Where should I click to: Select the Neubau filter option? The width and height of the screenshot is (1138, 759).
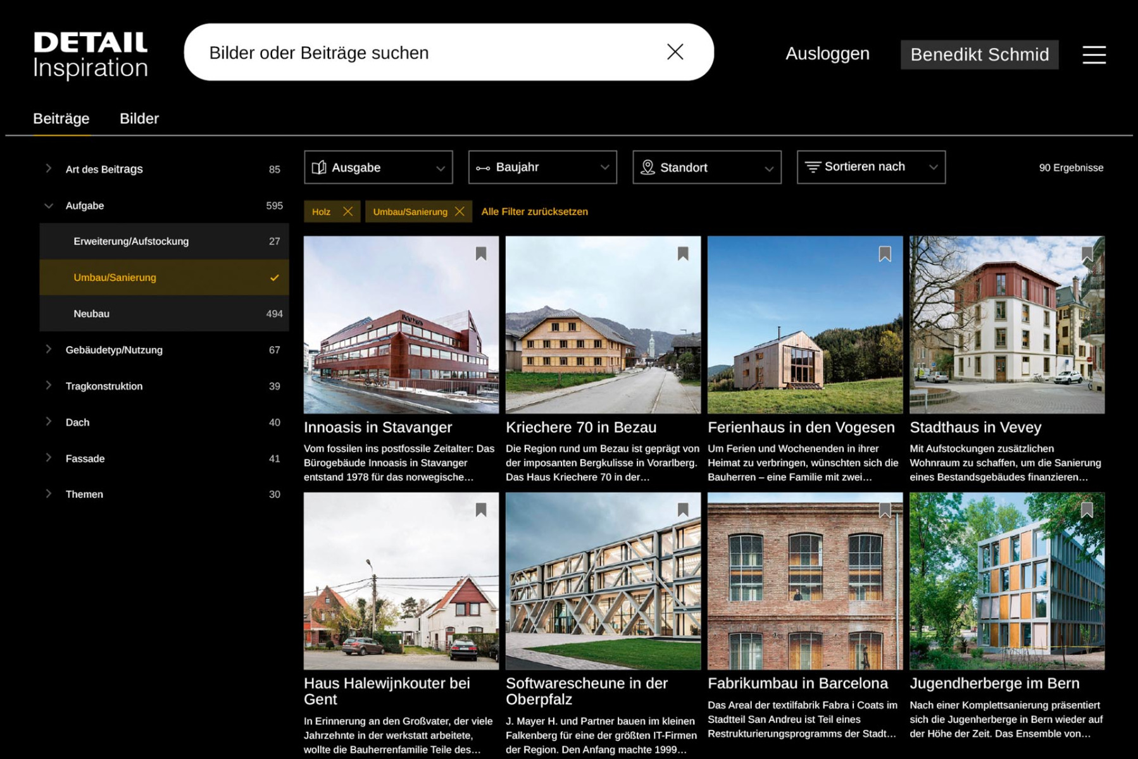click(164, 314)
